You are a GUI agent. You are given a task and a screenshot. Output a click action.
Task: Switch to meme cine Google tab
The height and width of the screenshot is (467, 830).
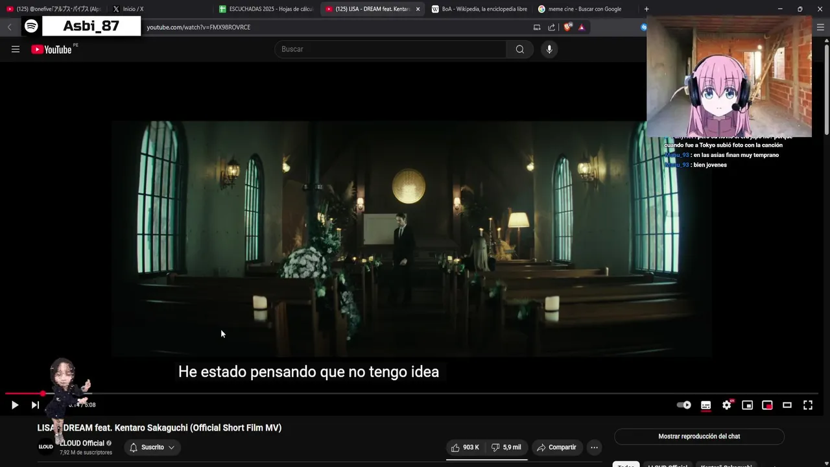tap(585, 9)
